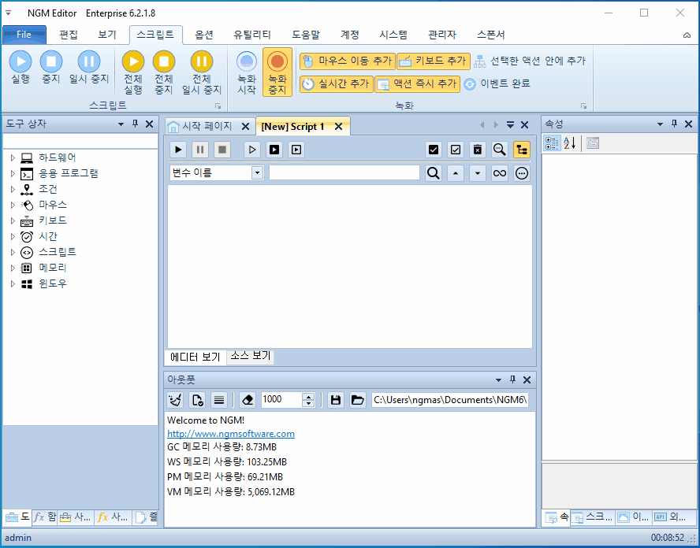
Task: Open the 계정 tab
Action: click(349, 35)
